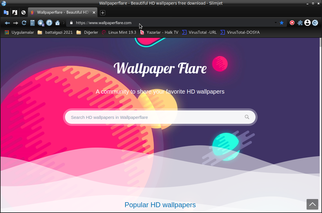
Task: Reload the current page
Action: coord(24,23)
